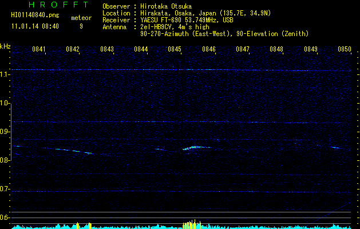Click the 0.8 kHz axis label
The width and height of the screenshot is (360, 229).
(5, 160)
